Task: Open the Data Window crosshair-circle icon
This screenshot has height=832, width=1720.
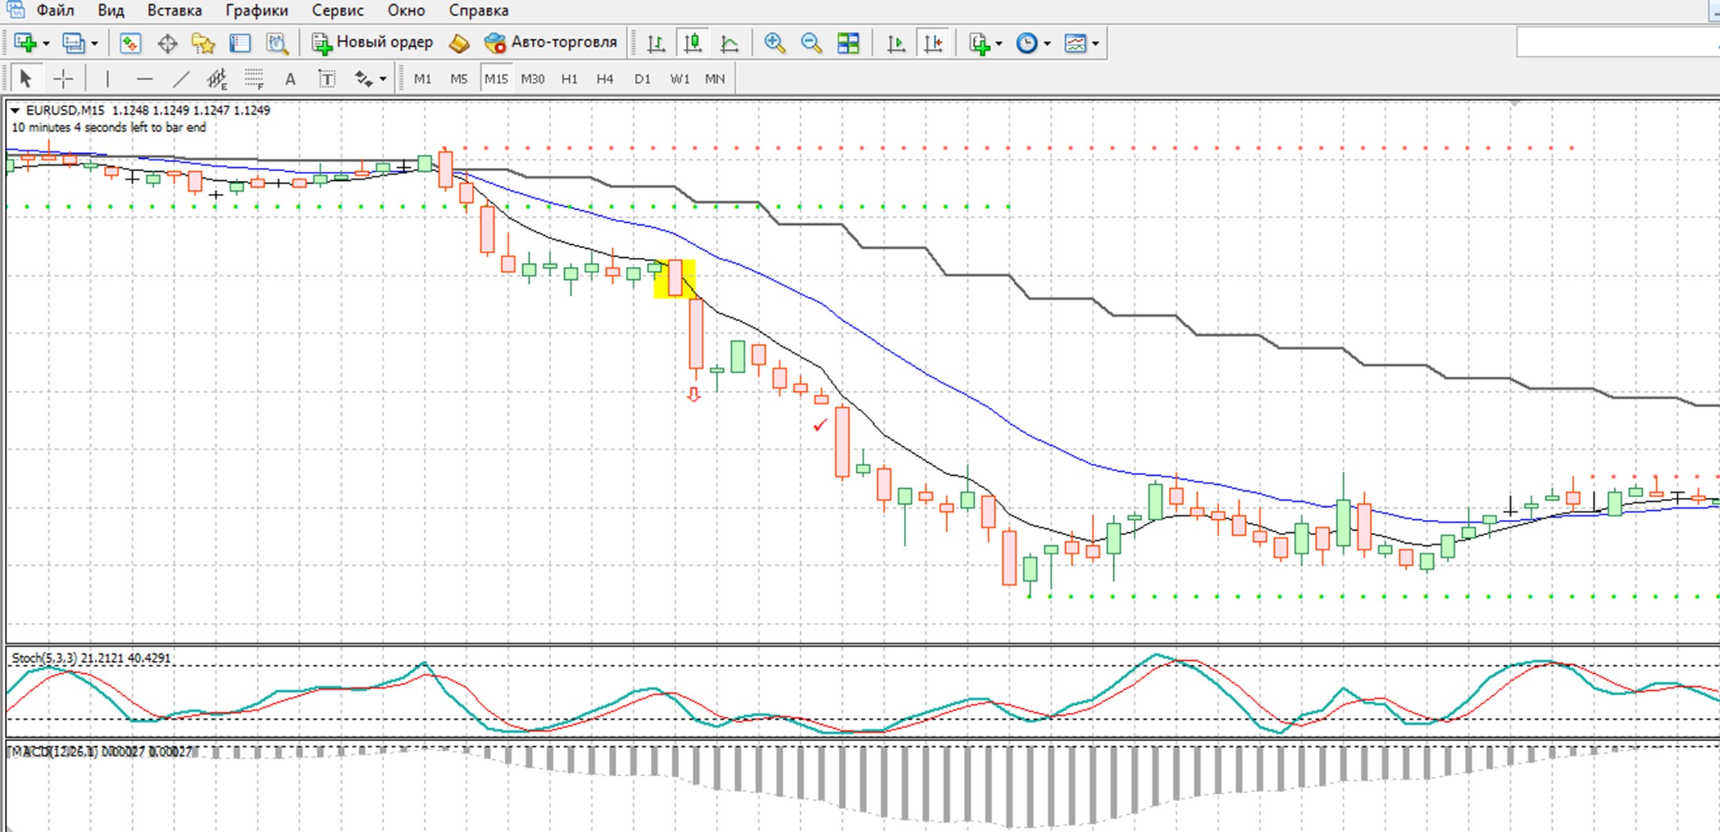Action: pos(167,43)
